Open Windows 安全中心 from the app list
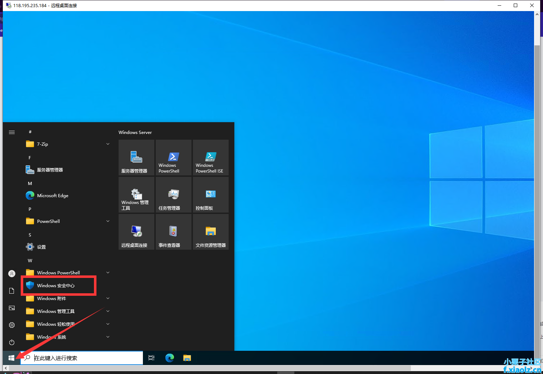This screenshot has width=543, height=374. (56, 285)
